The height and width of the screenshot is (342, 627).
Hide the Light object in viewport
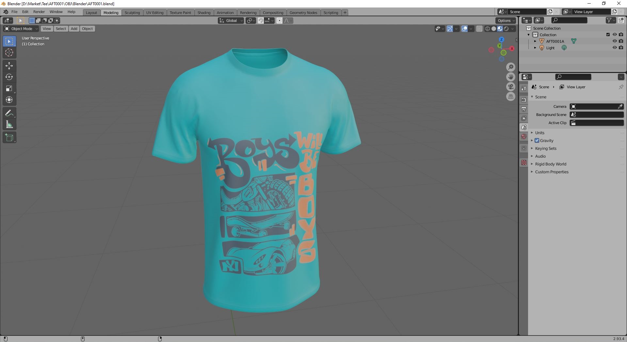tap(615, 48)
